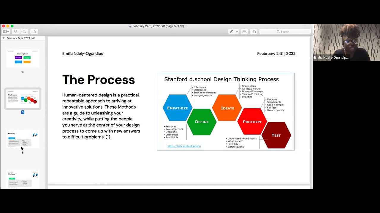380x213 pixels.
Task: Click the 'Role play' bullet text
Action: 233,144
